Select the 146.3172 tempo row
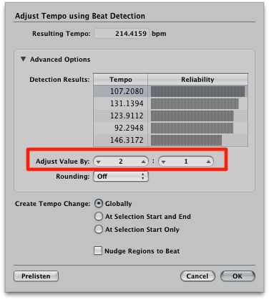The width and height of the screenshot is (269, 300). [x=170, y=140]
